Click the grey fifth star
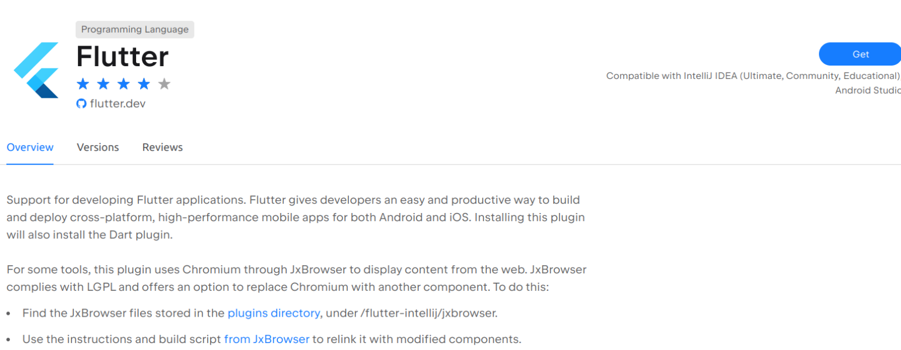 coord(165,84)
